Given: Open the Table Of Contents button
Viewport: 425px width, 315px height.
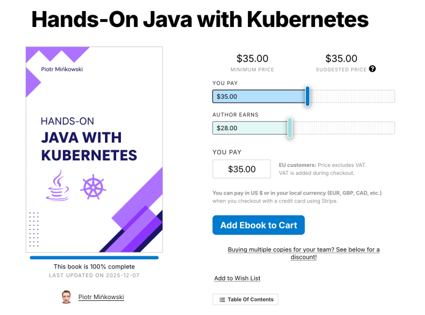Looking at the screenshot, I should point(245,300).
